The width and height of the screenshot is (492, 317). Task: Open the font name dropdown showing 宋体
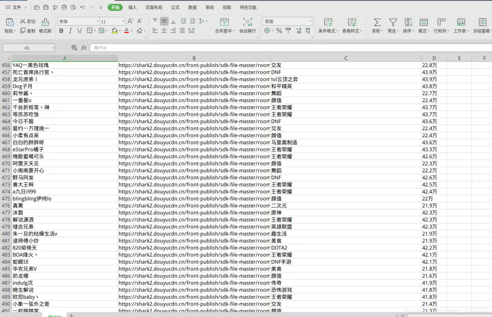click(78, 21)
